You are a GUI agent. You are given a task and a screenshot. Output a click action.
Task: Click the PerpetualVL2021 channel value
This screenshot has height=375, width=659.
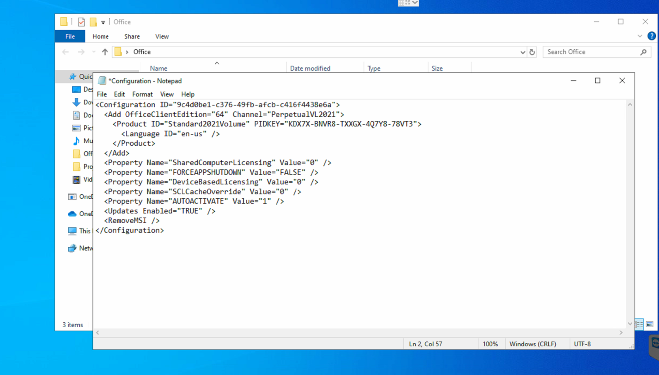coord(303,115)
